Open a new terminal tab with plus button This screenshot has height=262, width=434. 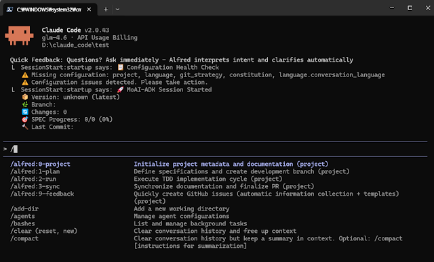(x=106, y=9)
